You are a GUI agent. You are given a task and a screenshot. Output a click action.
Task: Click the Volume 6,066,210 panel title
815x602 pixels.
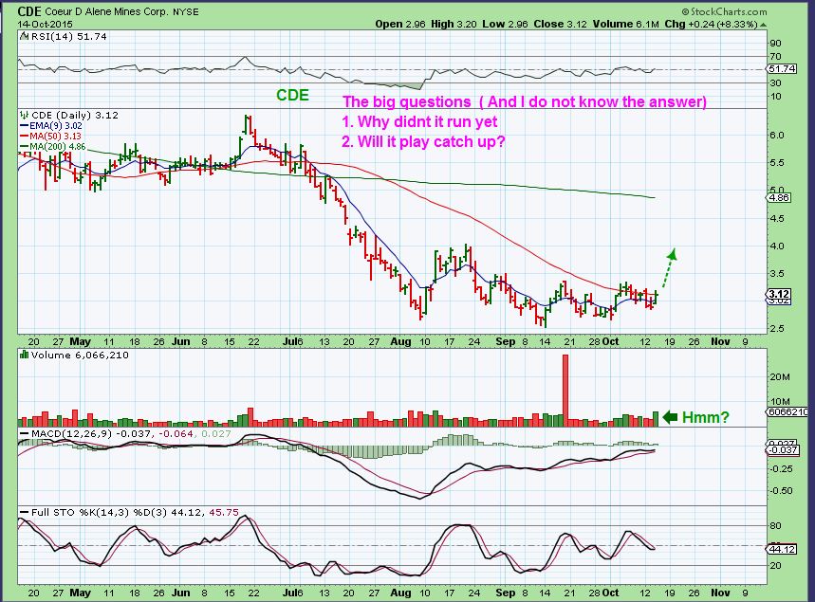coord(80,355)
